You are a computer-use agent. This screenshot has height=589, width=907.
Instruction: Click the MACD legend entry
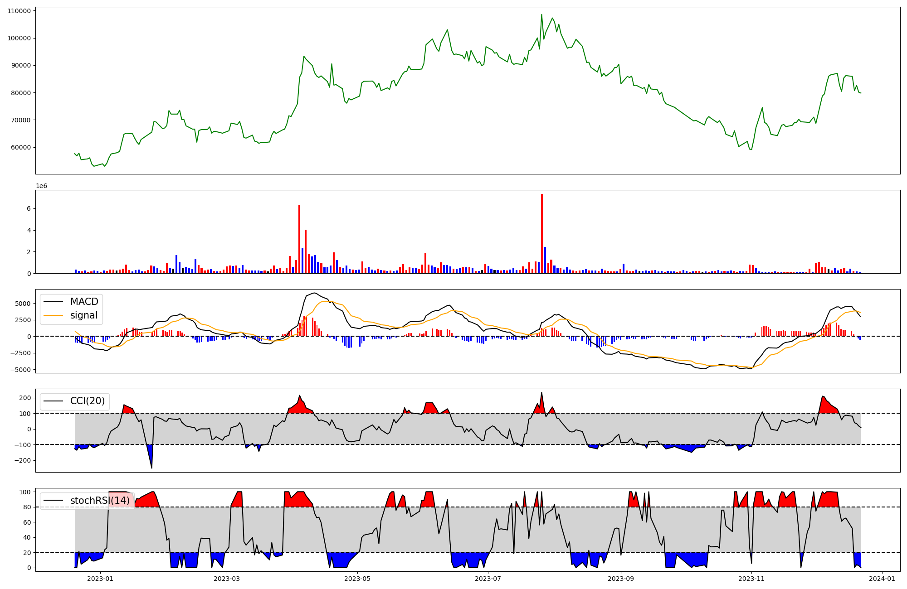pyautogui.click(x=84, y=302)
